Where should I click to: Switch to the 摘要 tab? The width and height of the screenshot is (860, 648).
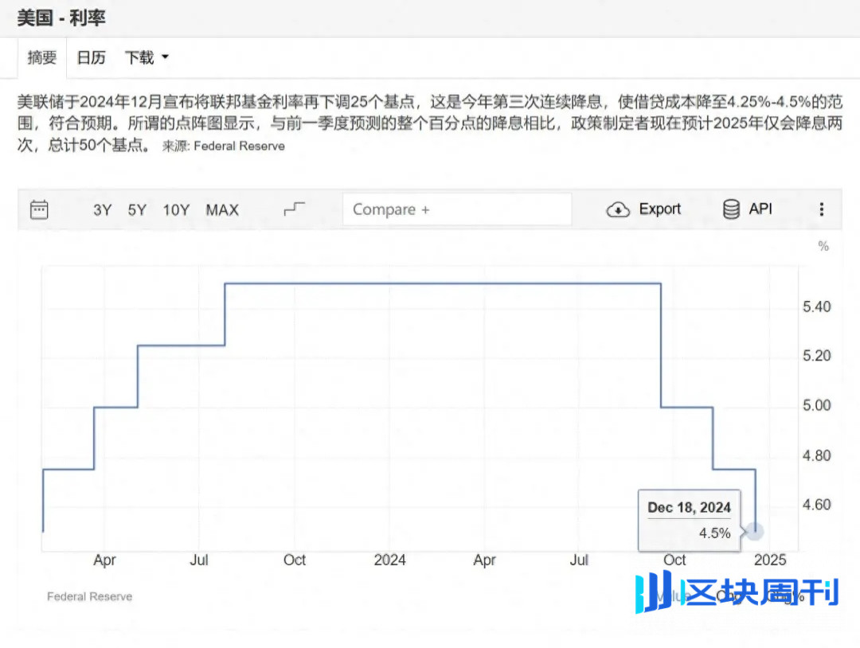coord(42,57)
